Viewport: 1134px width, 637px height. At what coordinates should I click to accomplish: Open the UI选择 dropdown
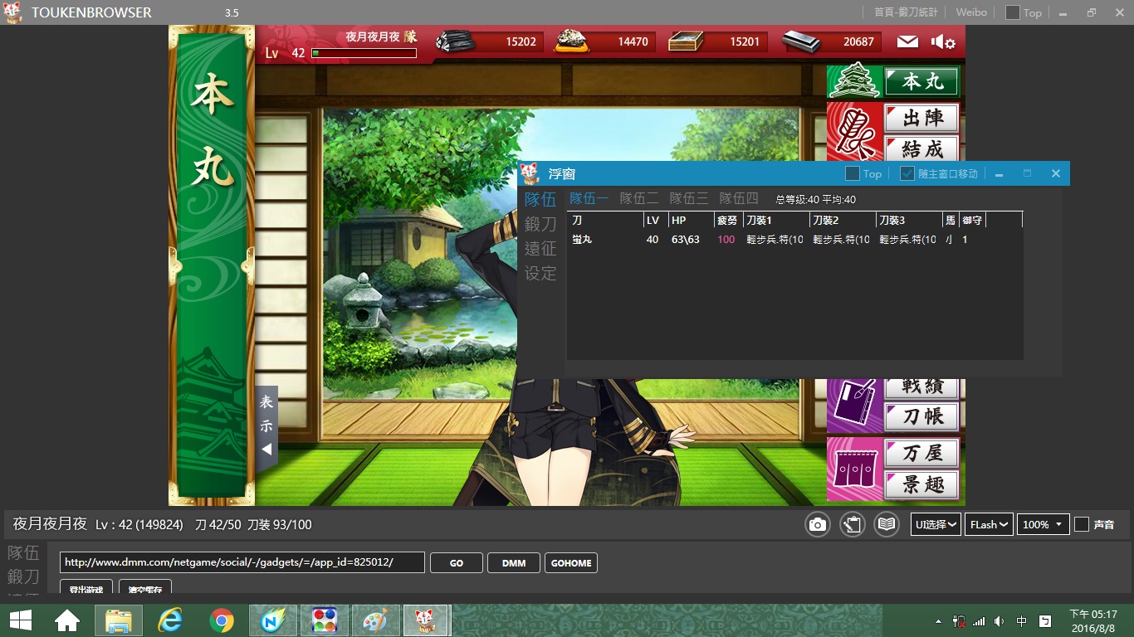936,524
